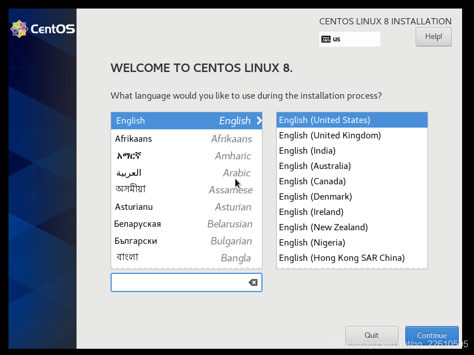474x355 pixels.
Task: Select the Amharic language row
Action: click(x=186, y=156)
